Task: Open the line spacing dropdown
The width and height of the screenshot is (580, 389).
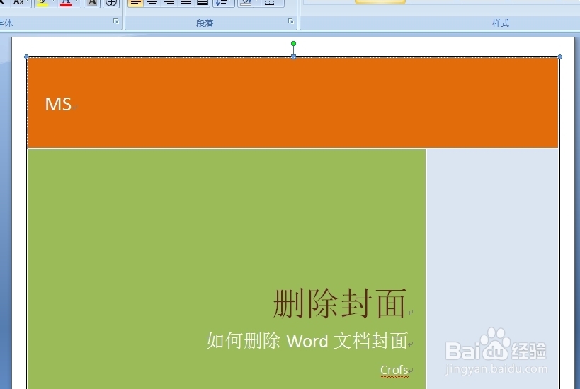Action: tap(223, 3)
